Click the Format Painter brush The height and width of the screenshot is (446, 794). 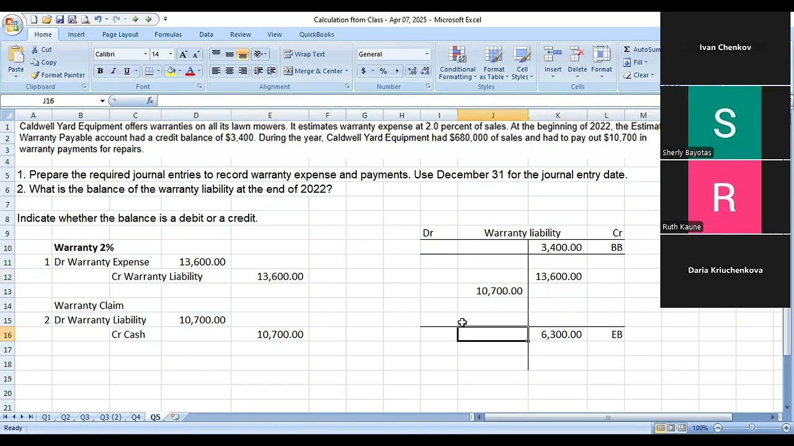coord(58,75)
